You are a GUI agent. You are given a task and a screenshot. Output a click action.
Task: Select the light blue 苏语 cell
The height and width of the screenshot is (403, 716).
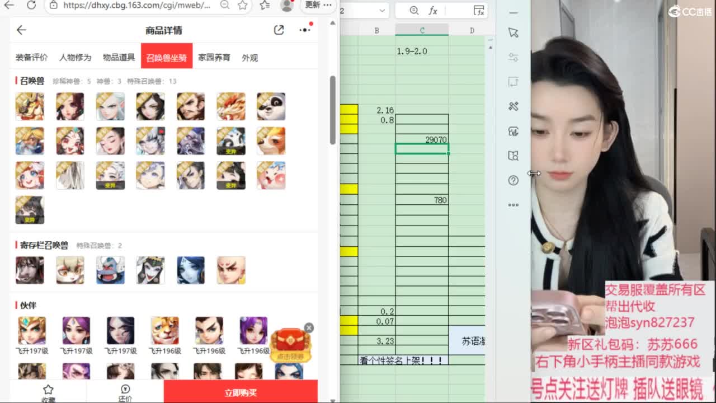tap(467, 341)
